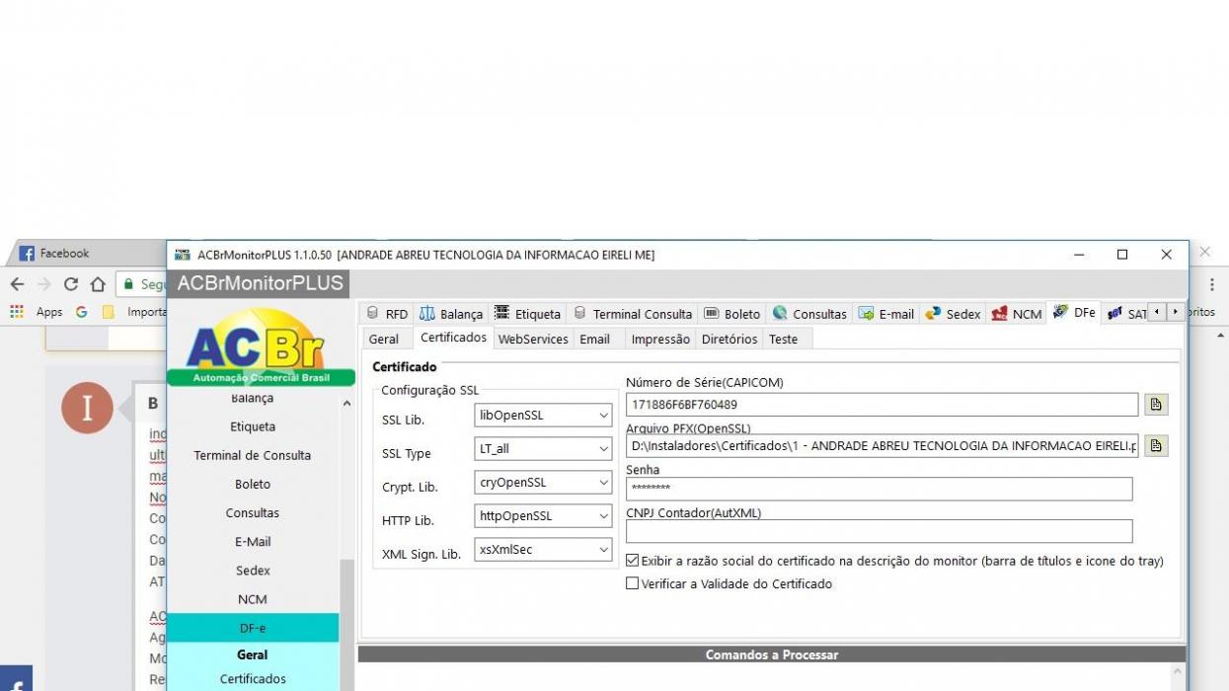This screenshot has height=691, width=1229.
Task: Open the home page in Chrome
Action: click(x=98, y=284)
